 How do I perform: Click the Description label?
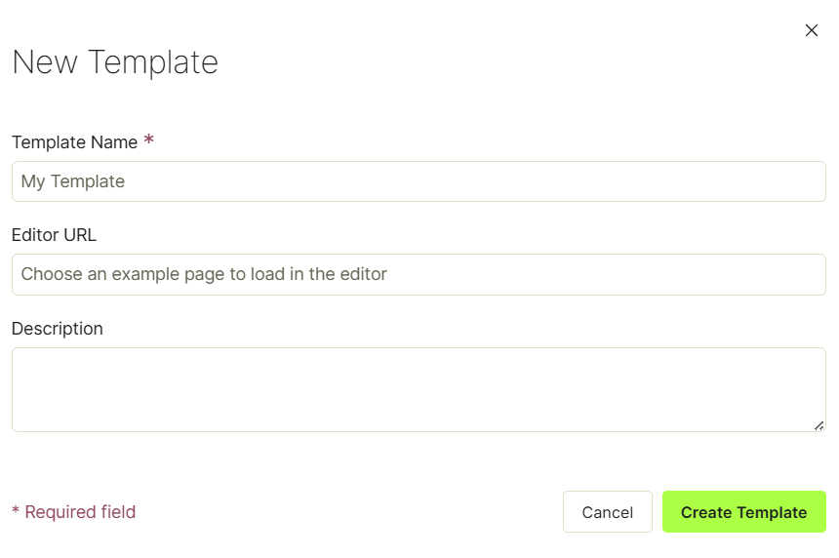point(58,329)
